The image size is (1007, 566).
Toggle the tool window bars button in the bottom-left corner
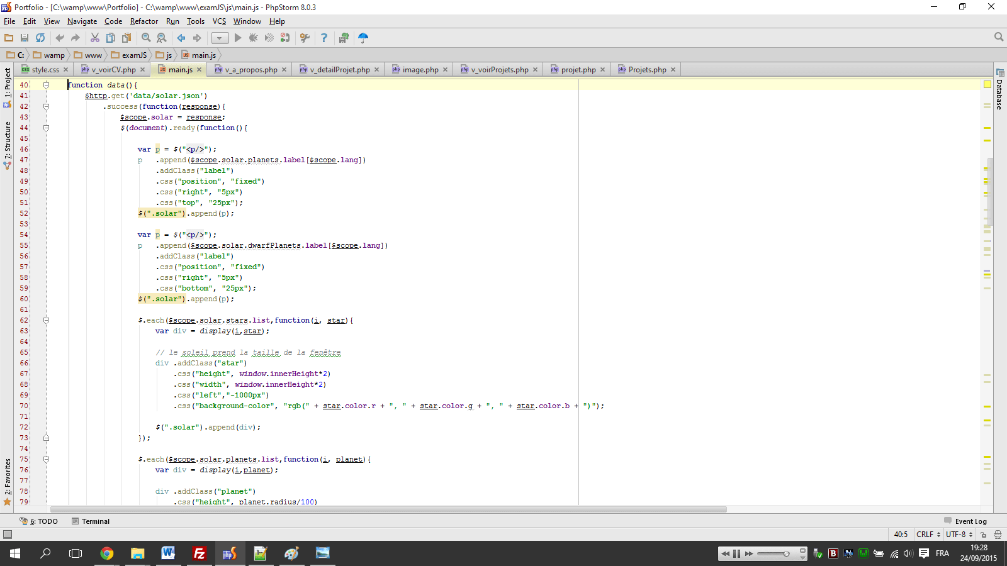[x=8, y=535]
